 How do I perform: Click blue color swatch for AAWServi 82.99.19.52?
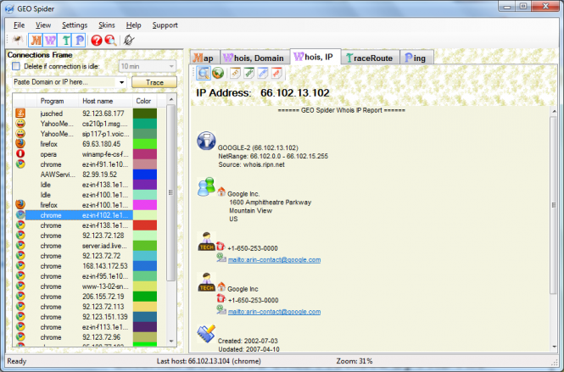[x=145, y=175]
